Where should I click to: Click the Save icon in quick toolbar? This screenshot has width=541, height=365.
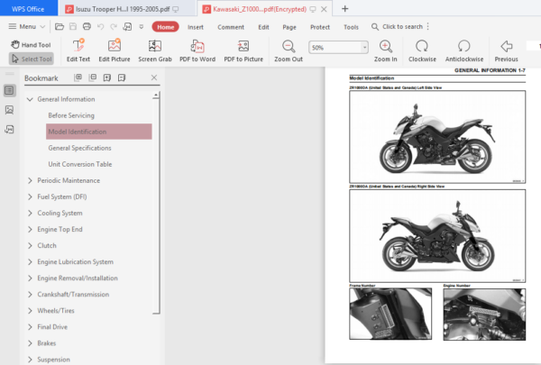[73, 26]
